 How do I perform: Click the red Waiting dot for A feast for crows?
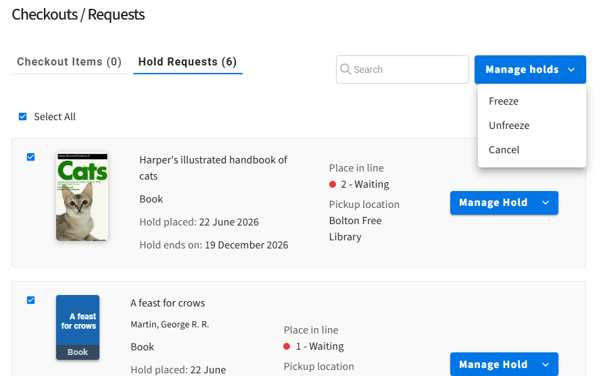click(287, 346)
